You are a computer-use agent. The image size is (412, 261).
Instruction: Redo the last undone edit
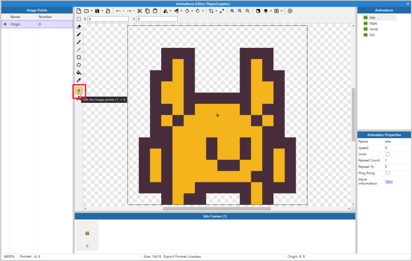tap(129, 11)
